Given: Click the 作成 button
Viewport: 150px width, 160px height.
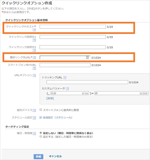Looking at the screenshot, I should 39,157.
